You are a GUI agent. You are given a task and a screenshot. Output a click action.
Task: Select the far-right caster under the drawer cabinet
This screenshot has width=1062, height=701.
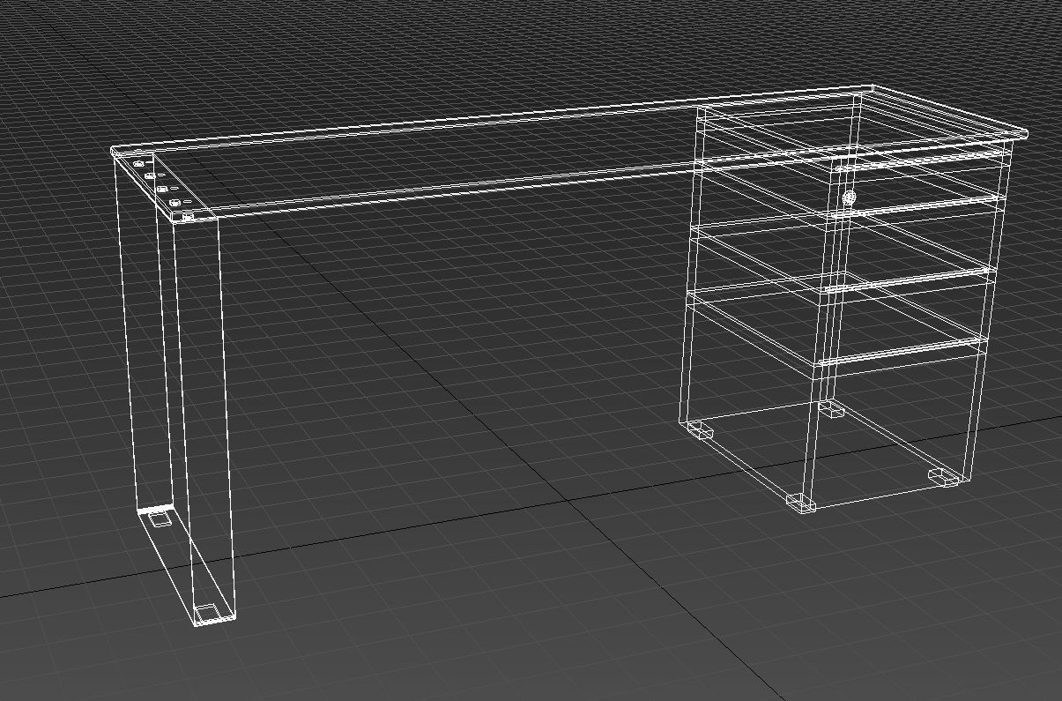(x=943, y=477)
